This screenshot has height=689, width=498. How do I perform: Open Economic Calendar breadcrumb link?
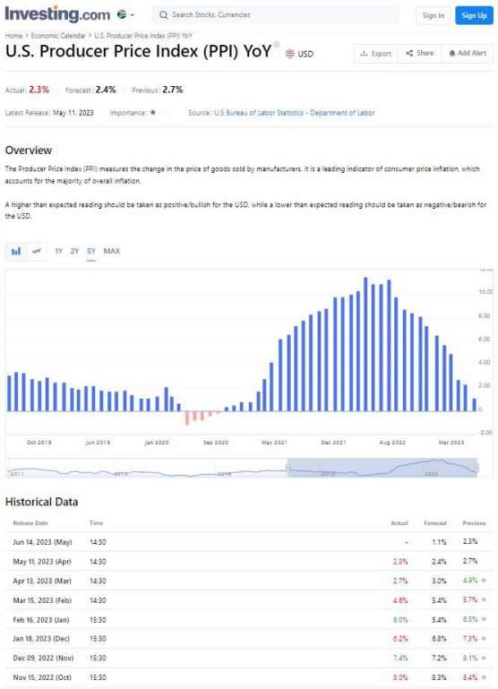pos(58,36)
